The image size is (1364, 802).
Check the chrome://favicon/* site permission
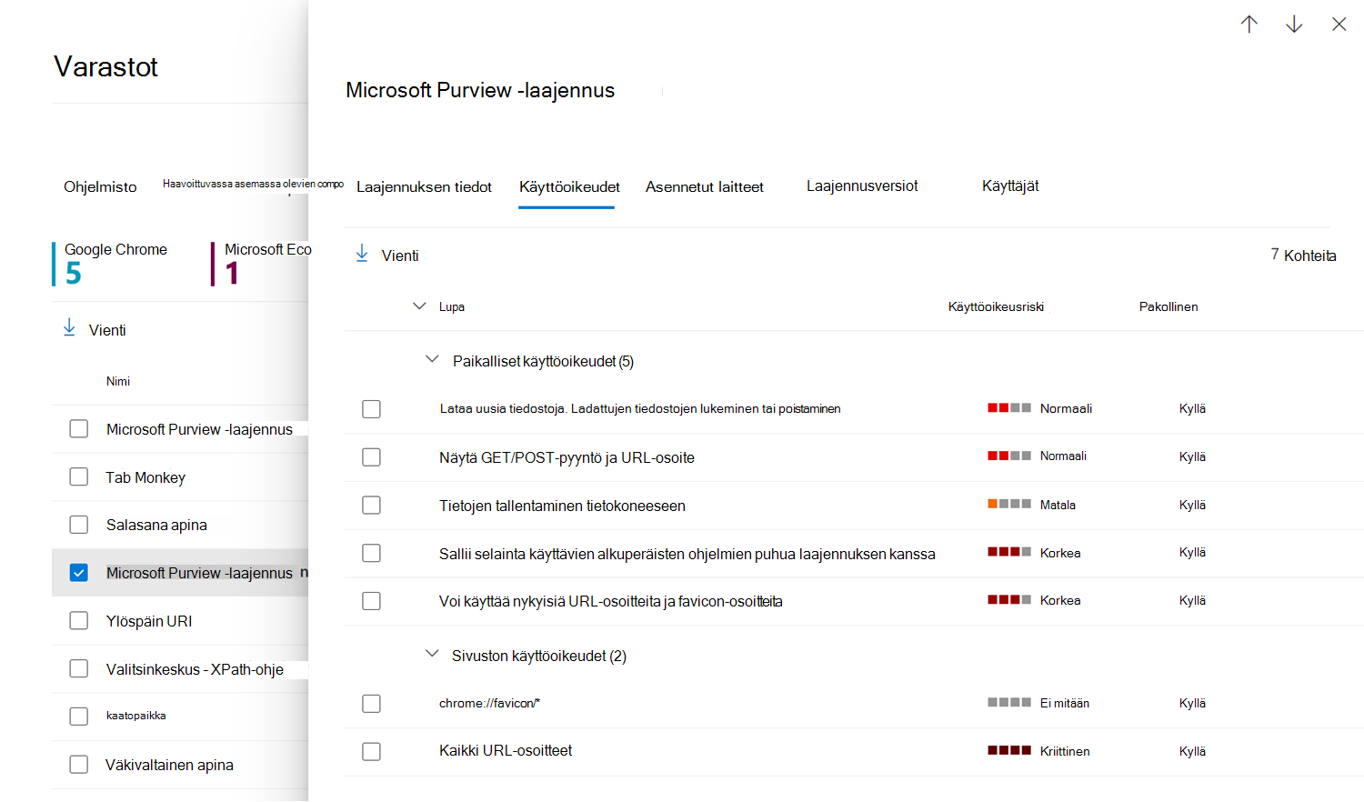point(371,704)
